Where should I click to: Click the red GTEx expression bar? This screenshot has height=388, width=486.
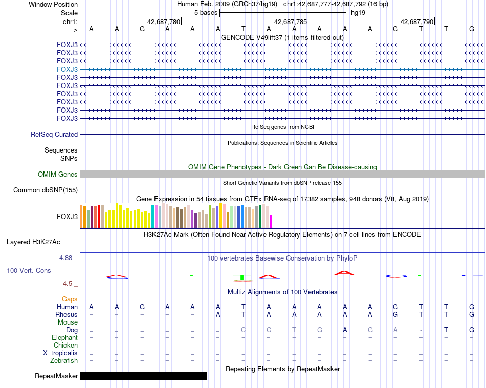(x=99, y=217)
